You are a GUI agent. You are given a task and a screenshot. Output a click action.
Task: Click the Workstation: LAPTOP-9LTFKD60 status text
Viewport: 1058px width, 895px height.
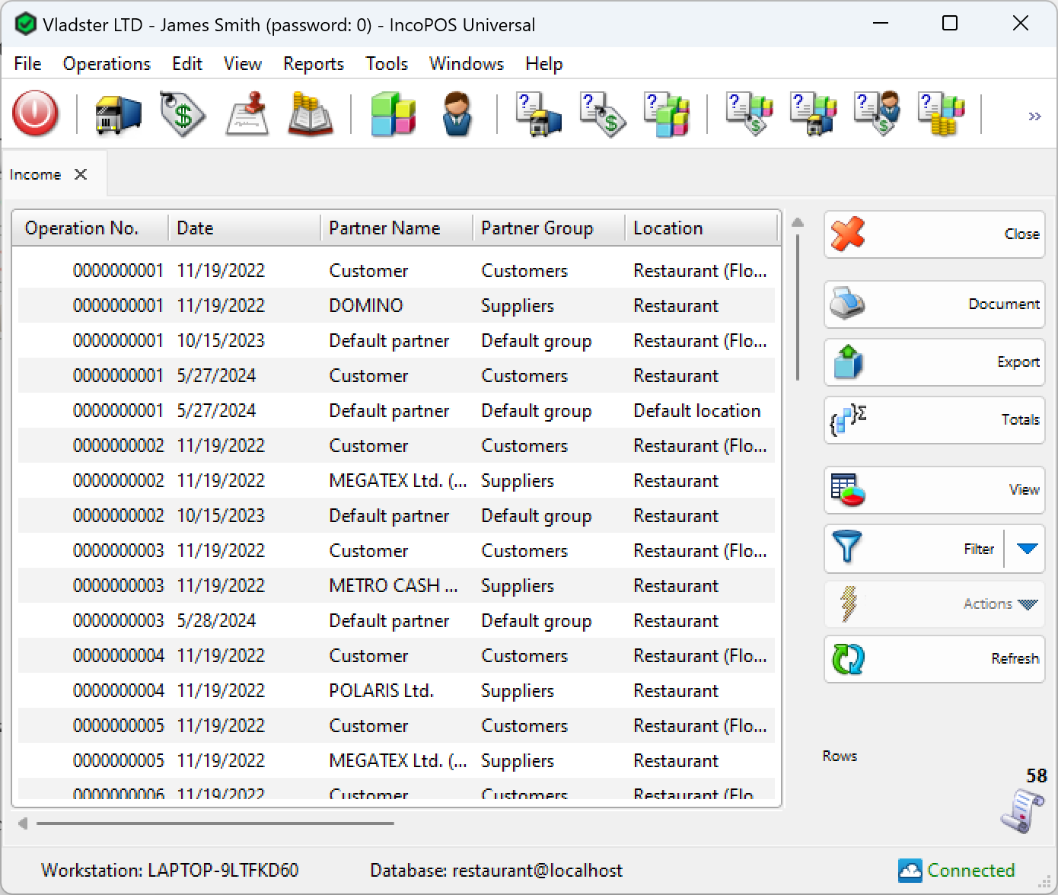tap(170, 870)
